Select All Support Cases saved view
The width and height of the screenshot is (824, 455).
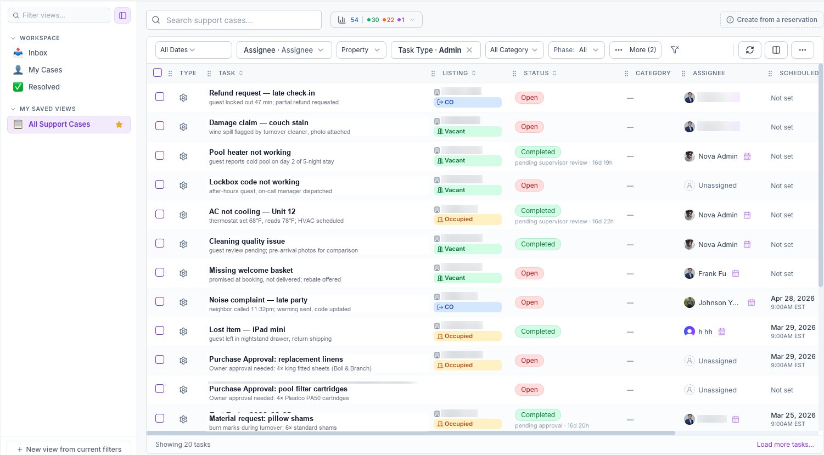(69, 125)
